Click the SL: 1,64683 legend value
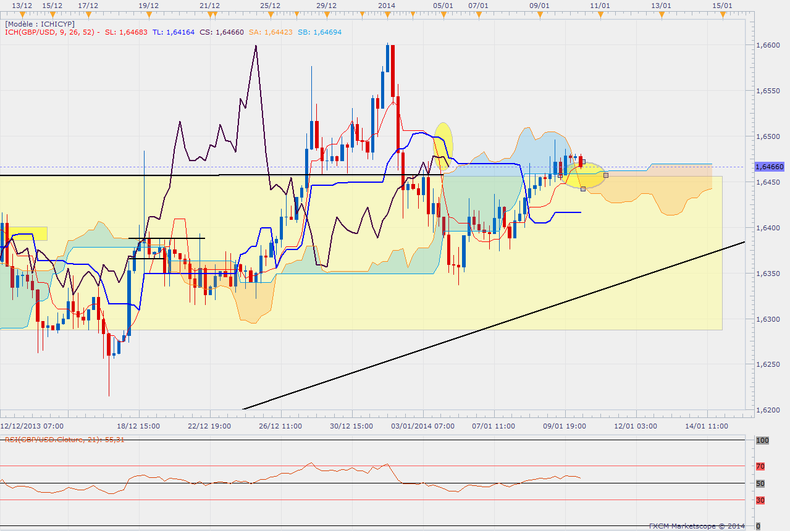This screenshot has width=790, height=531. point(126,32)
